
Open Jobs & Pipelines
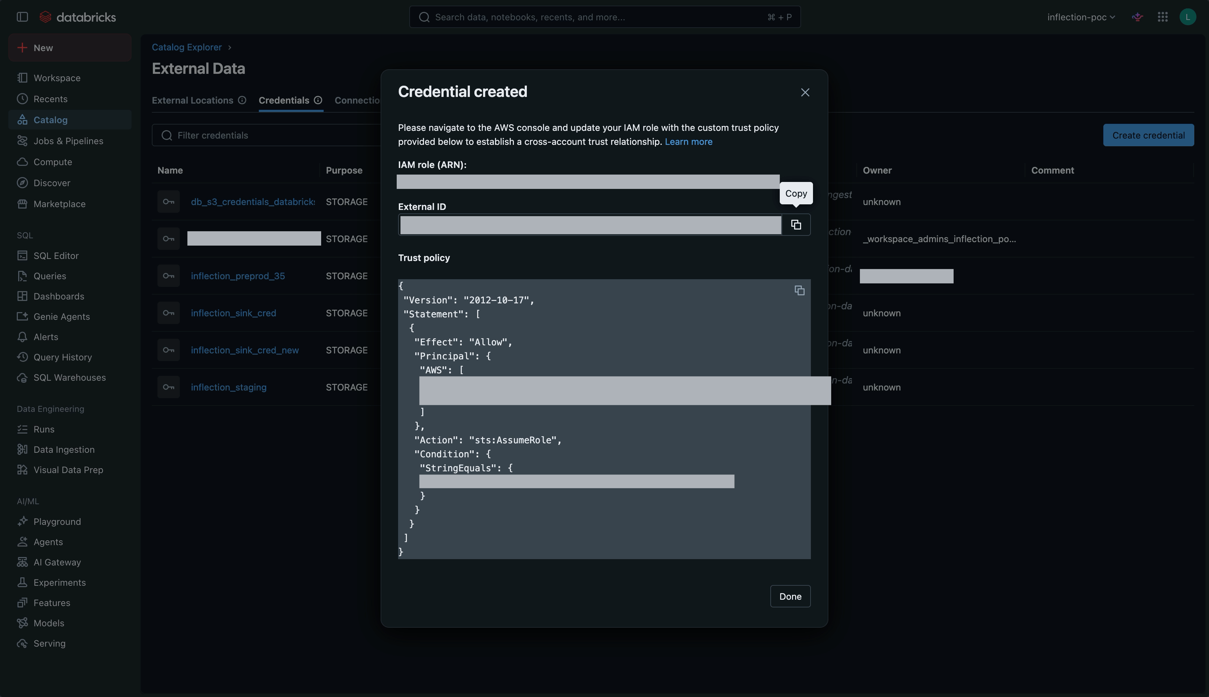70,141
